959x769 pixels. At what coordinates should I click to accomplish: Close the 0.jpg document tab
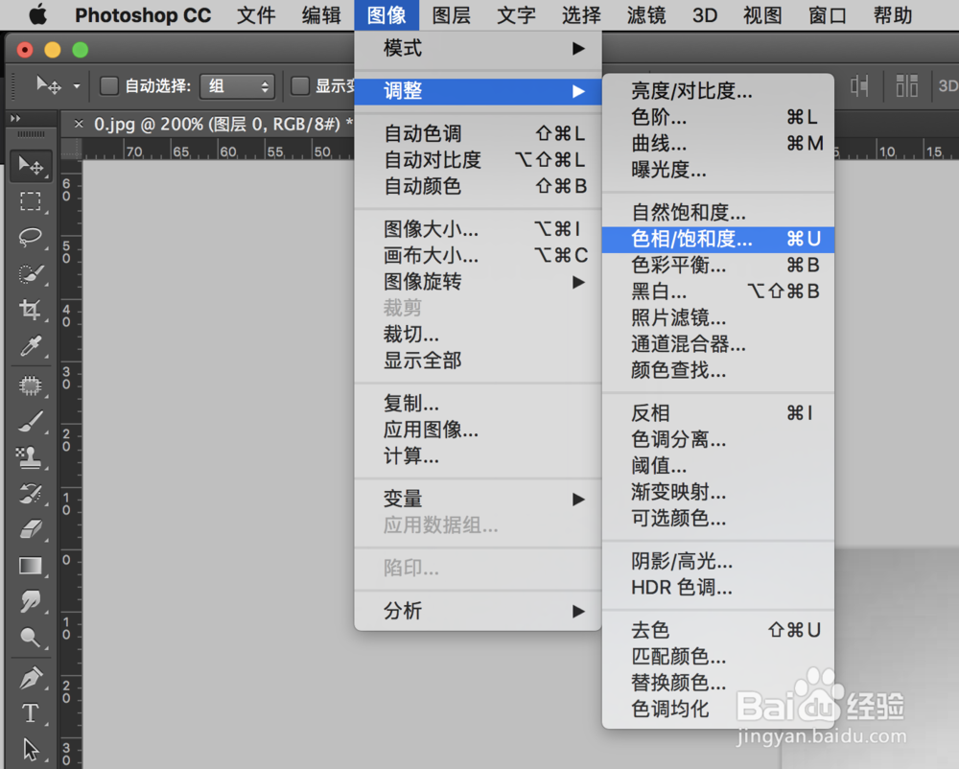click(79, 124)
